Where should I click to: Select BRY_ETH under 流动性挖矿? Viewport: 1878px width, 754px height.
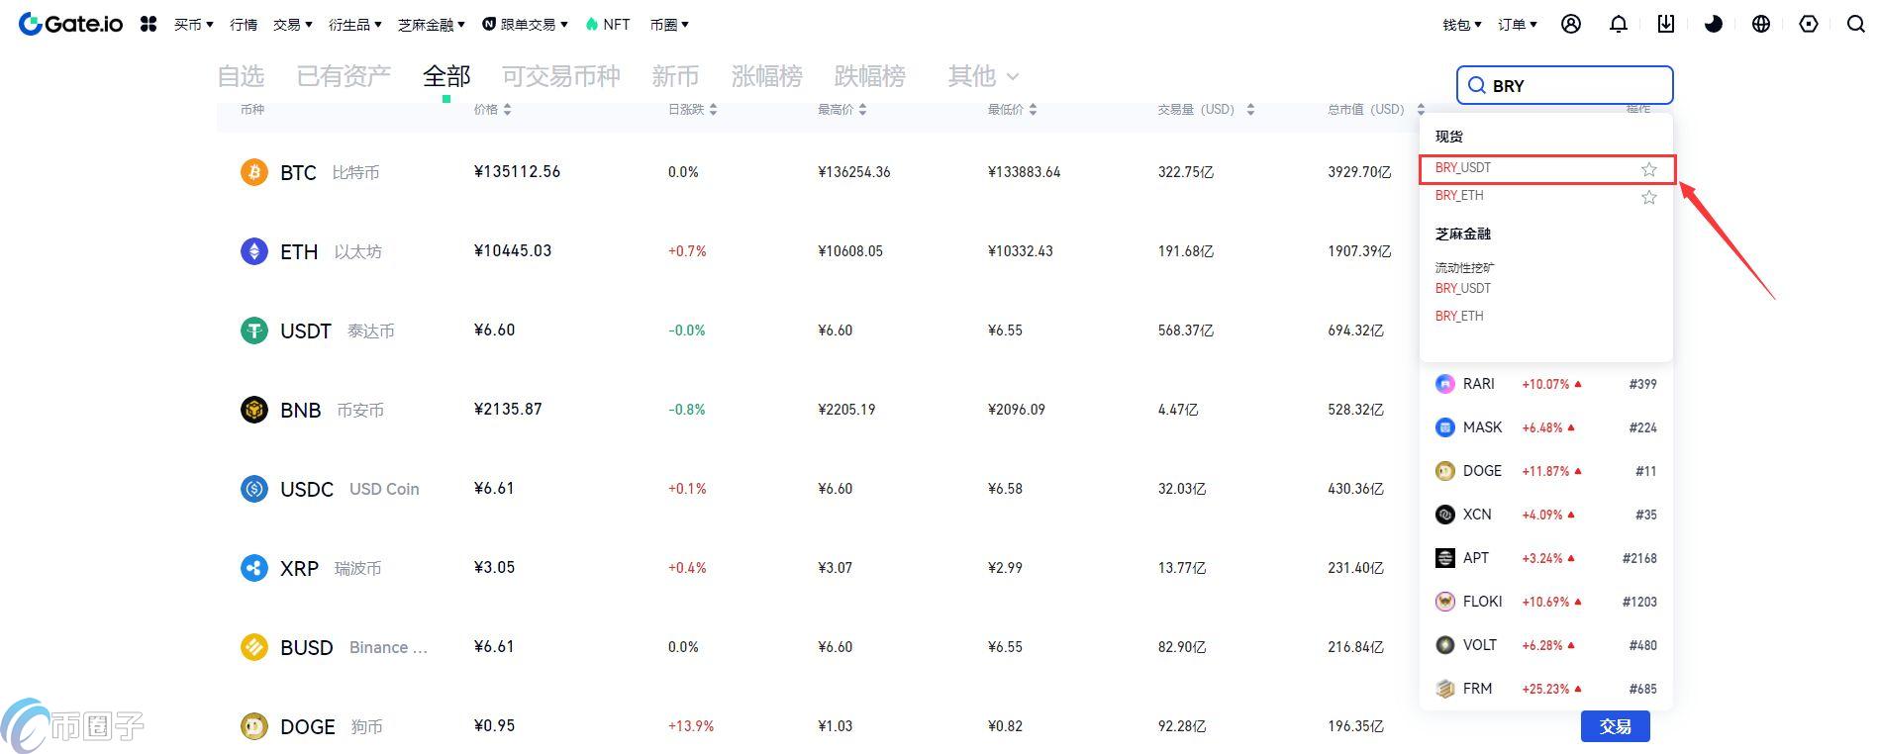point(1459,317)
